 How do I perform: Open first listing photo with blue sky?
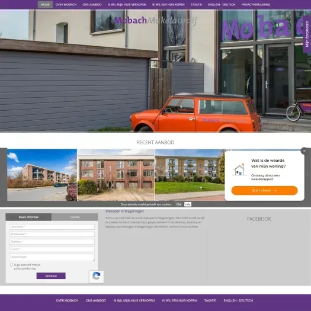pyautogui.click(x=42, y=175)
